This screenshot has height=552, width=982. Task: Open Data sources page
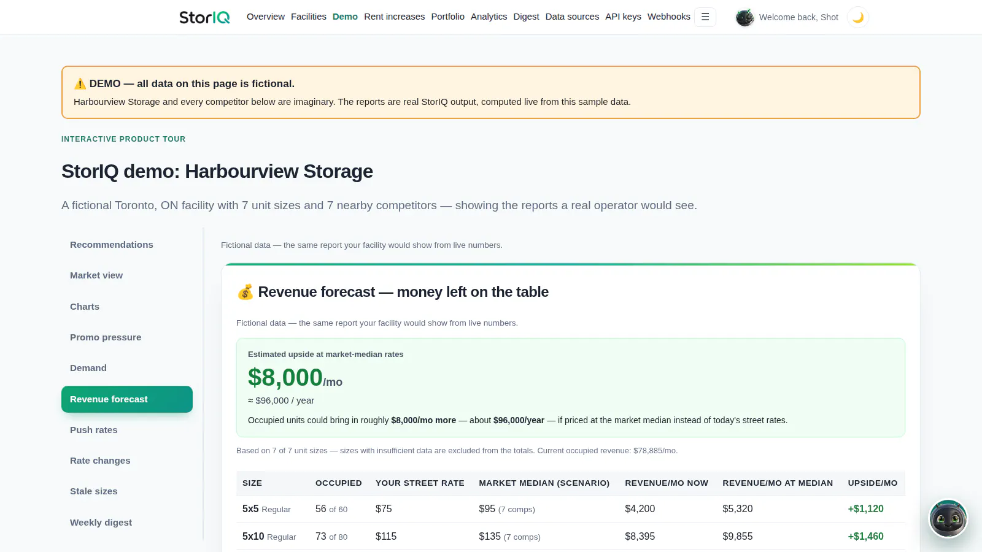(x=572, y=17)
